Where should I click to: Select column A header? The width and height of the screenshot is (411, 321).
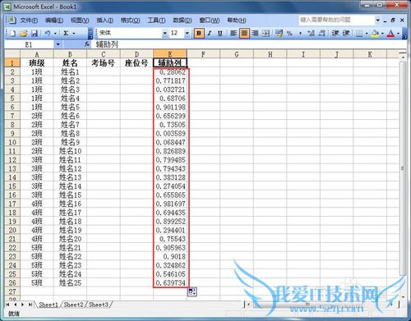coord(37,54)
